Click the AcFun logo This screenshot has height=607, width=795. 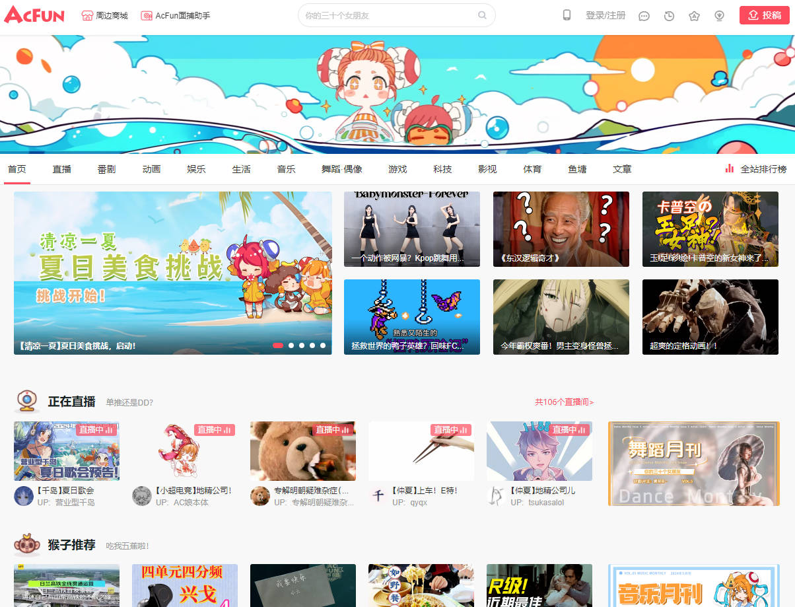point(34,15)
